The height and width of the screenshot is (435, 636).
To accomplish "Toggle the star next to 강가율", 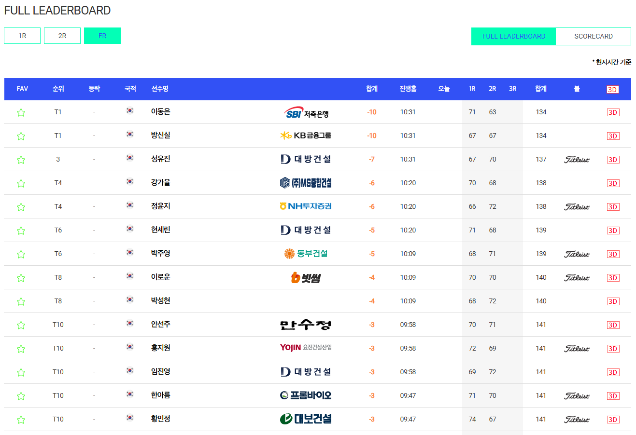I will 21,183.
